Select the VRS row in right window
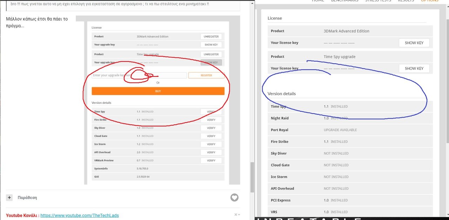The width and height of the screenshot is (449, 220). 350,212
